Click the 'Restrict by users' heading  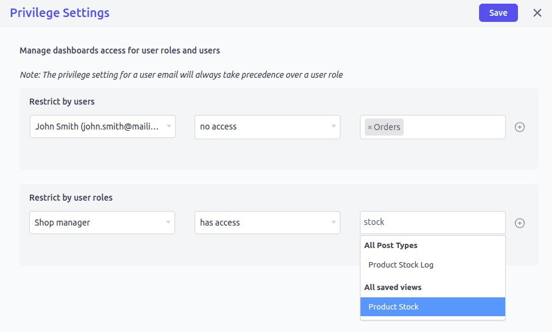click(x=62, y=102)
